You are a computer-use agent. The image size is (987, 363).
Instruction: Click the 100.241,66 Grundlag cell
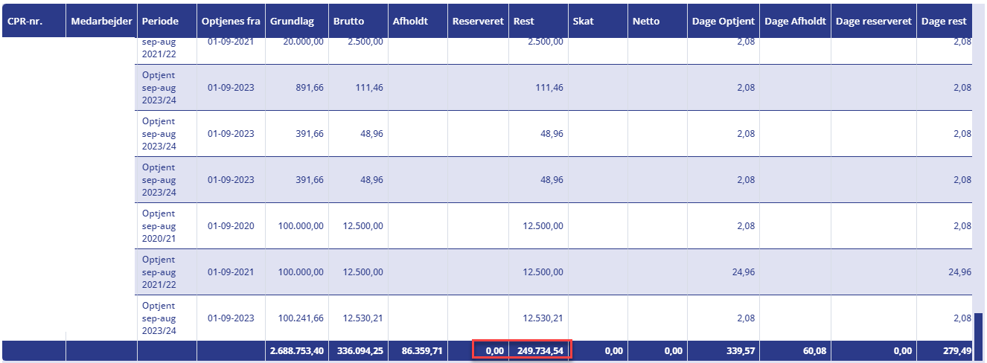tap(297, 318)
